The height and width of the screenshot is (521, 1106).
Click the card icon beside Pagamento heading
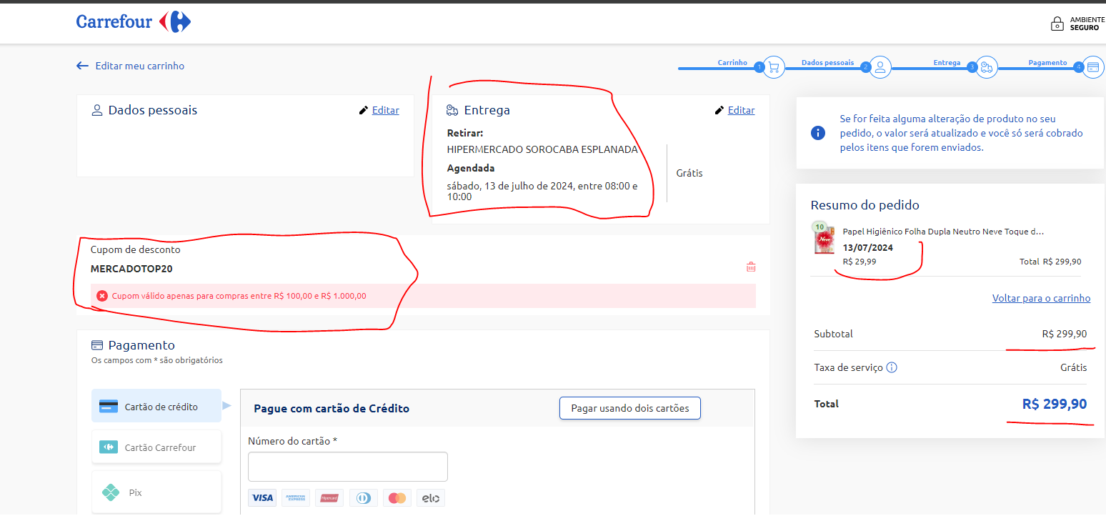click(x=97, y=345)
